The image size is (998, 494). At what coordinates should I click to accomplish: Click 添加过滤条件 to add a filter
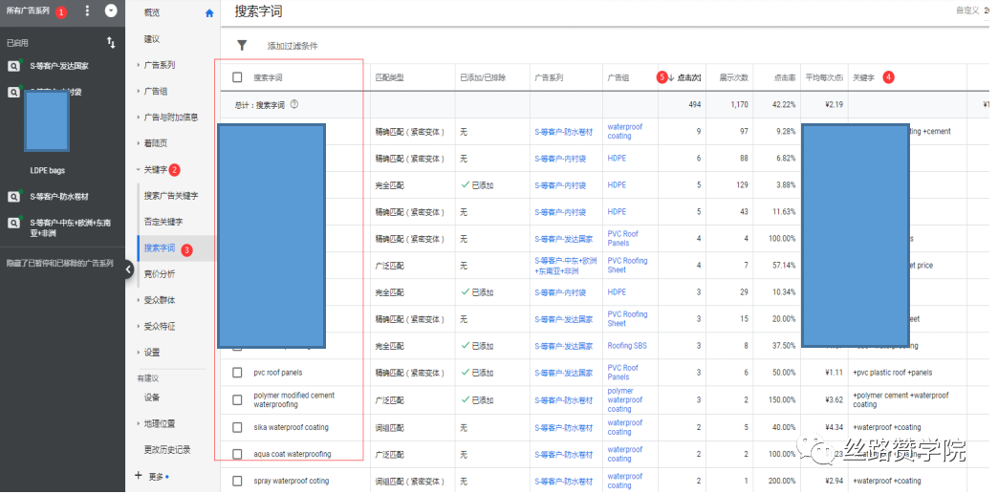(x=293, y=46)
